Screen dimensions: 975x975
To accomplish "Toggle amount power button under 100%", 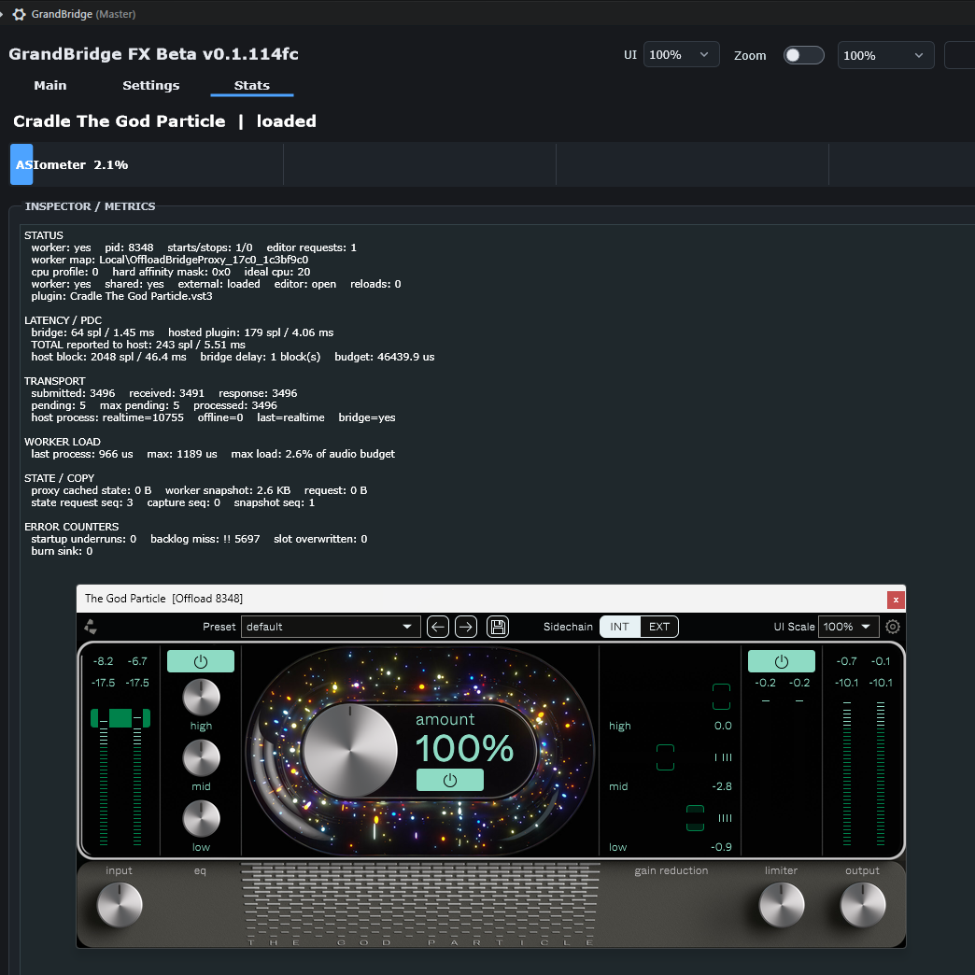I will tap(449, 780).
